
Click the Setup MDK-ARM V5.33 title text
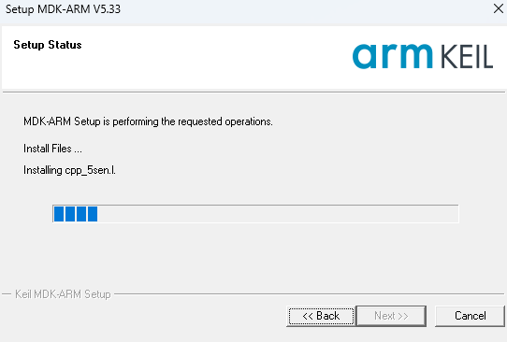click(x=63, y=9)
